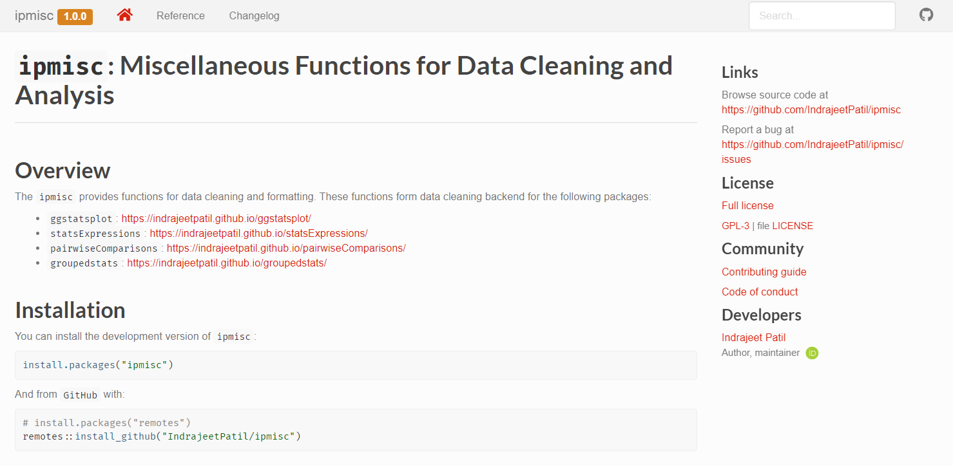View the Full license link
Image resolution: width=953 pixels, height=466 pixels.
(747, 206)
